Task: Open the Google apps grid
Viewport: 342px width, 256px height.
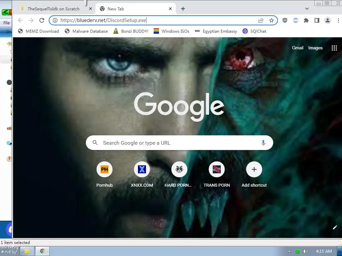Action: 334,48
